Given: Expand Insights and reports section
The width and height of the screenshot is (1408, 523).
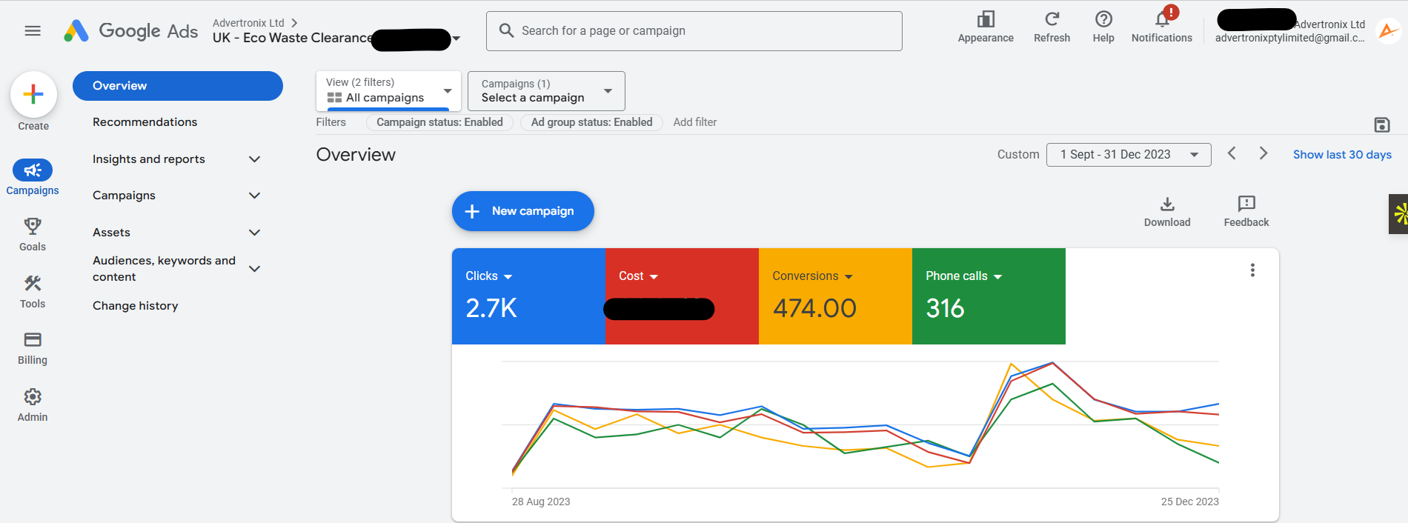Looking at the screenshot, I should [x=254, y=159].
